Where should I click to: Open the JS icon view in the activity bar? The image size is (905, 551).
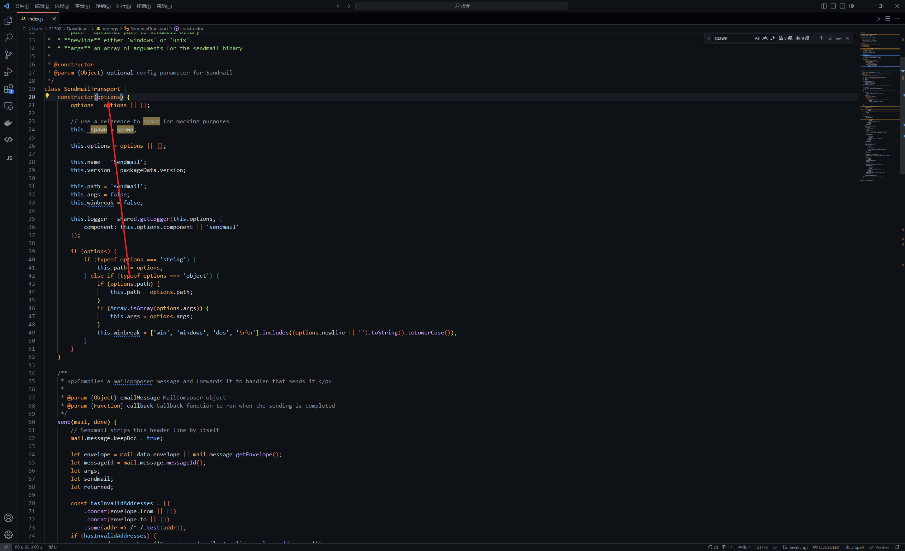8,158
